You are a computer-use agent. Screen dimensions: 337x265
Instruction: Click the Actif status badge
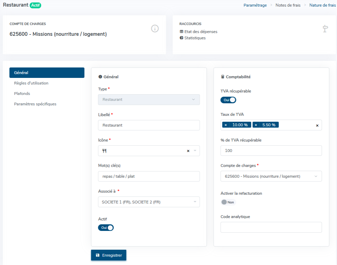pyautogui.click(x=35, y=5)
